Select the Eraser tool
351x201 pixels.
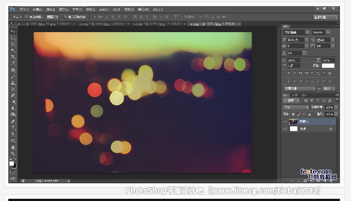[x=13, y=95]
